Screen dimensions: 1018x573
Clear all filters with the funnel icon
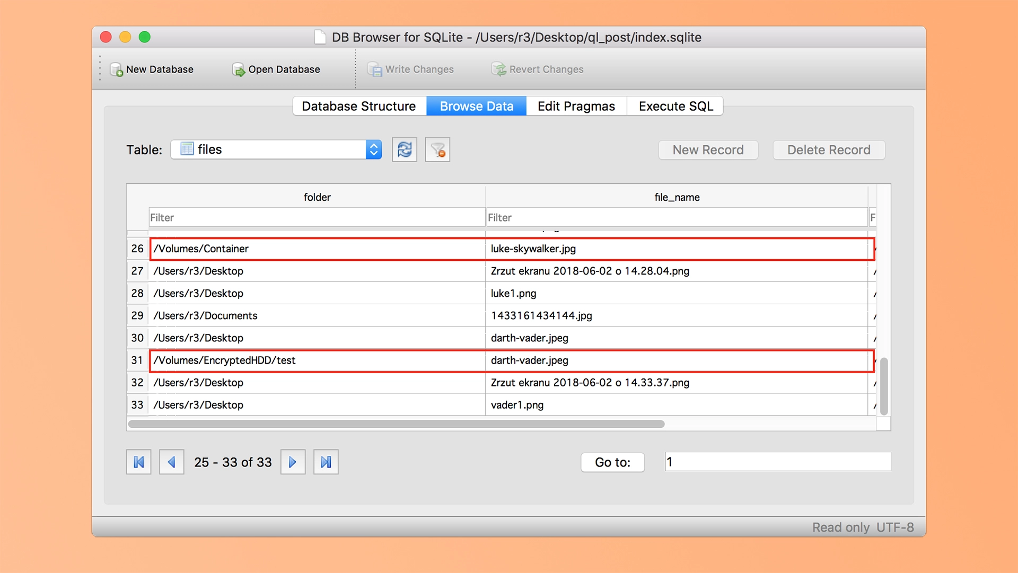(437, 149)
